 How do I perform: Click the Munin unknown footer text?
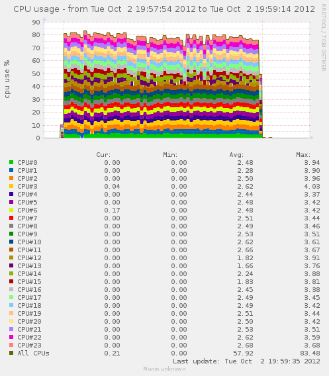tap(164, 369)
